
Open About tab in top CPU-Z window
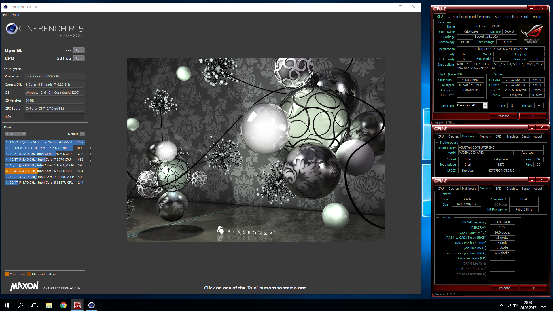[x=537, y=17]
